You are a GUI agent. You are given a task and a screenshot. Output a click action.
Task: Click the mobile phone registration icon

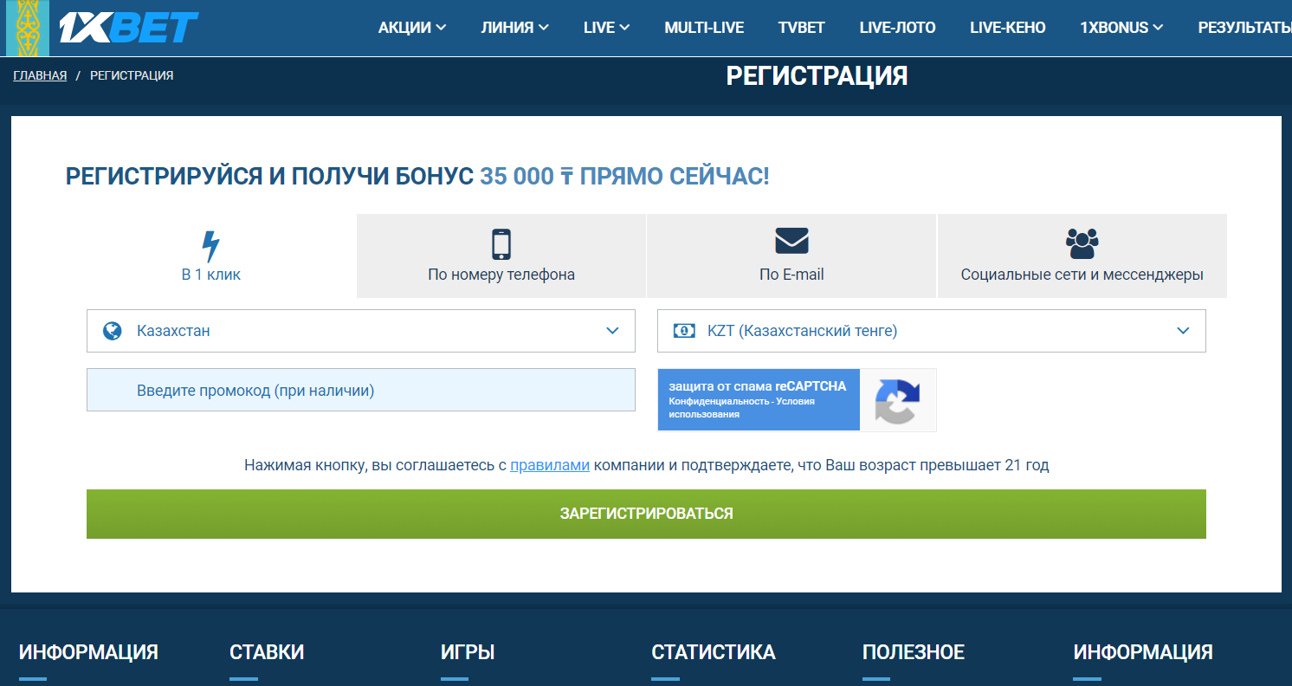(x=501, y=244)
